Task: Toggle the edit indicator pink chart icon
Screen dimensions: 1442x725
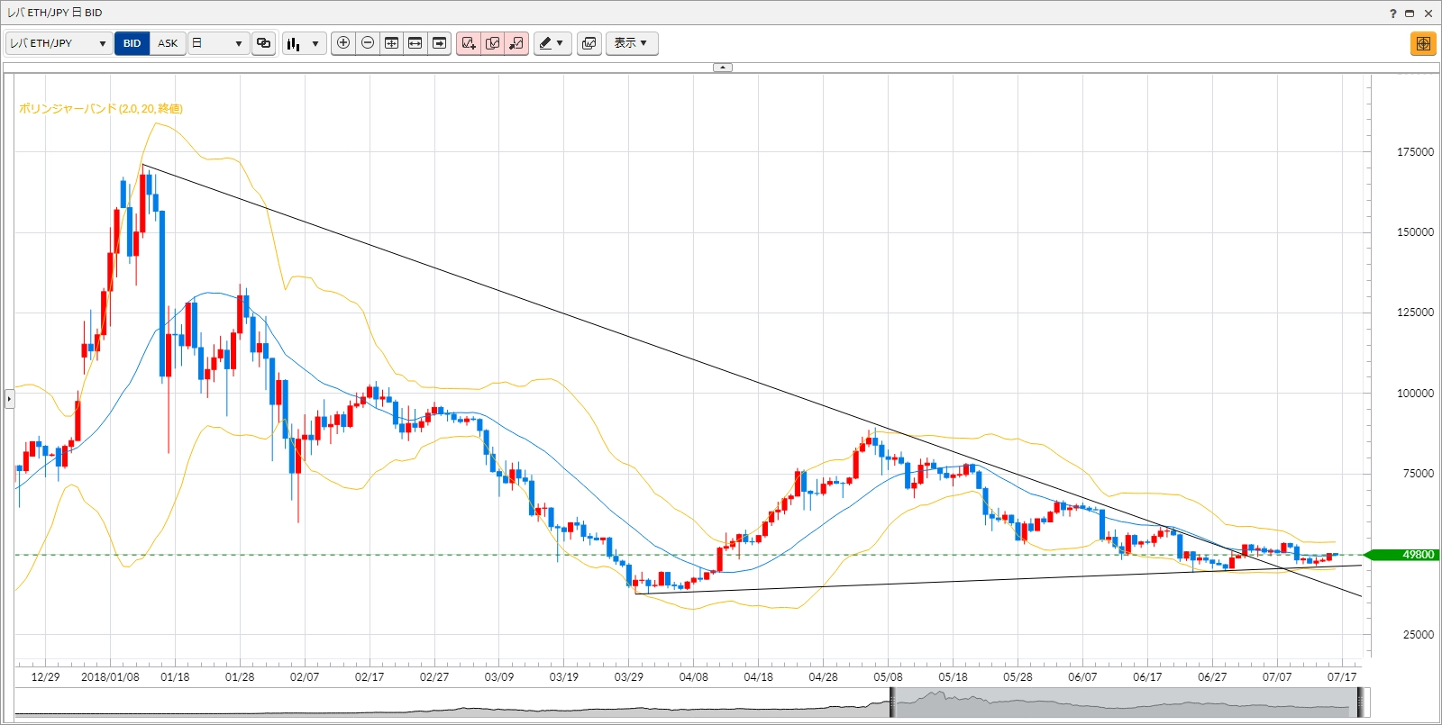Action: 492,43
